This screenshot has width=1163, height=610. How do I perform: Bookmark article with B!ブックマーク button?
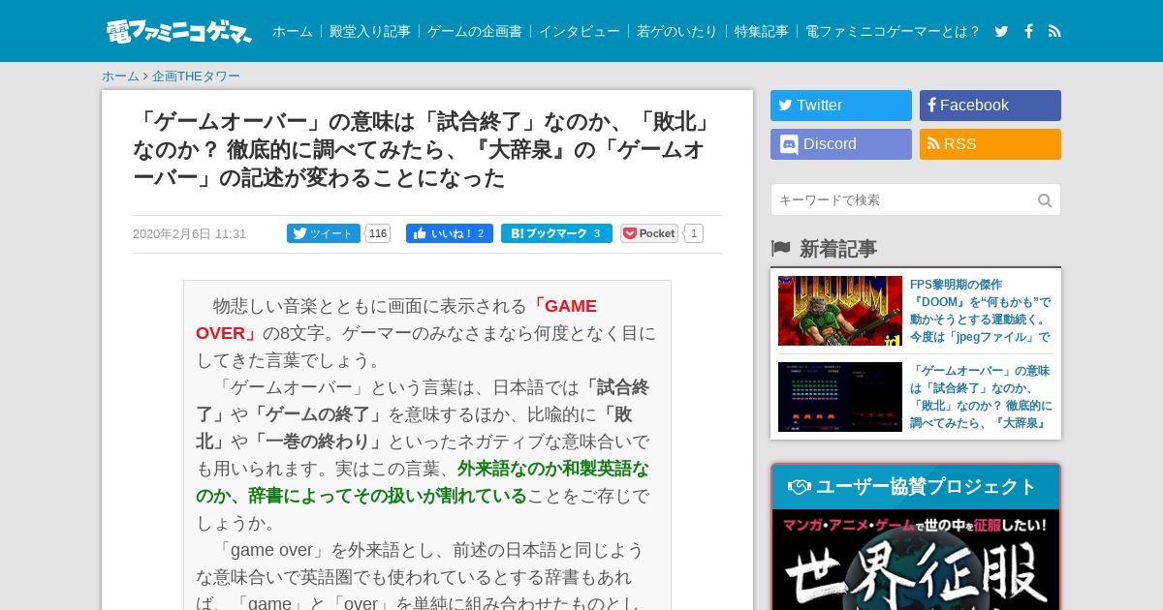click(556, 233)
